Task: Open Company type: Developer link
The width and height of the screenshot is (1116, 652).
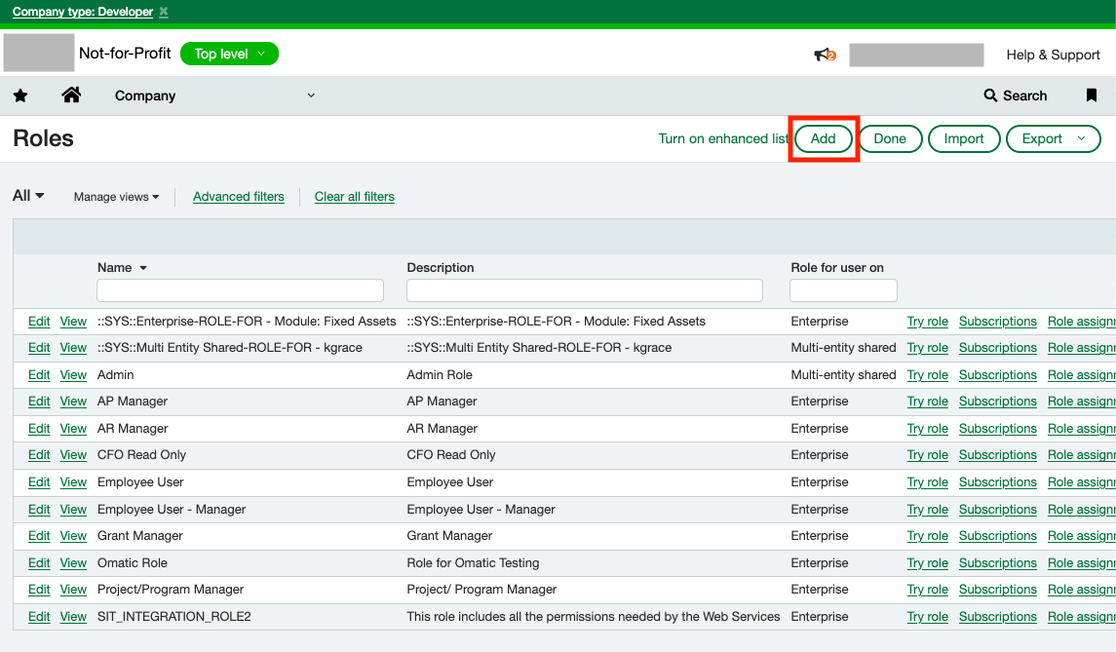Action: [x=83, y=12]
